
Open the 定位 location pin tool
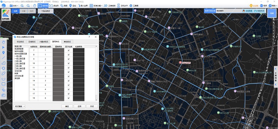(x=73, y=6)
